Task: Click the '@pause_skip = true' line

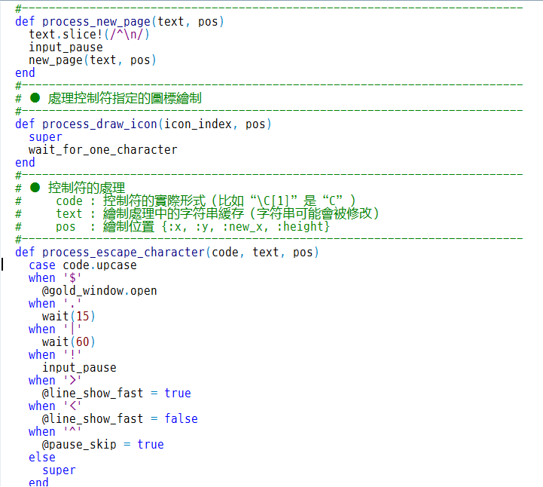Action: pyautogui.click(x=103, y=445)
